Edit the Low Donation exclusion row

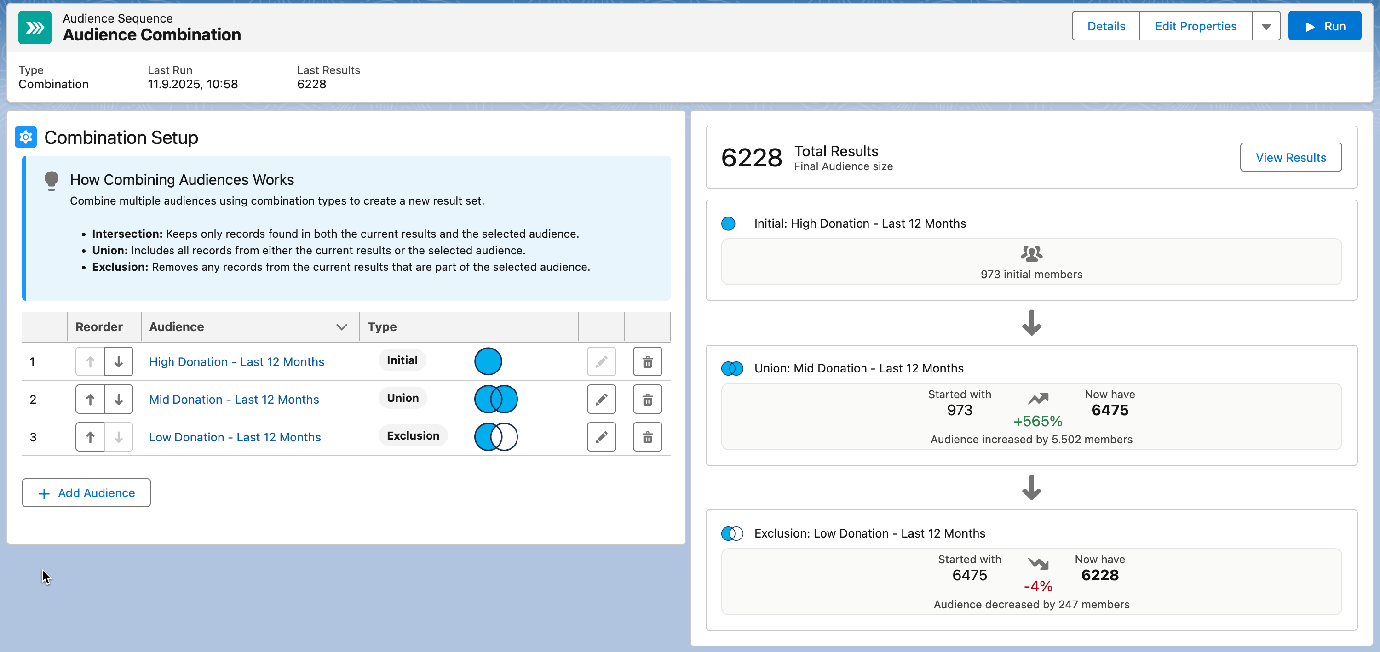coord(601,437)
